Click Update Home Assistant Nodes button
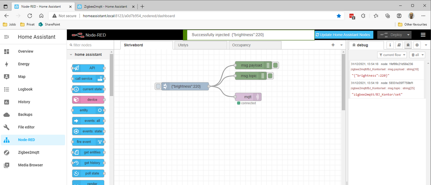 coord(343,35)
